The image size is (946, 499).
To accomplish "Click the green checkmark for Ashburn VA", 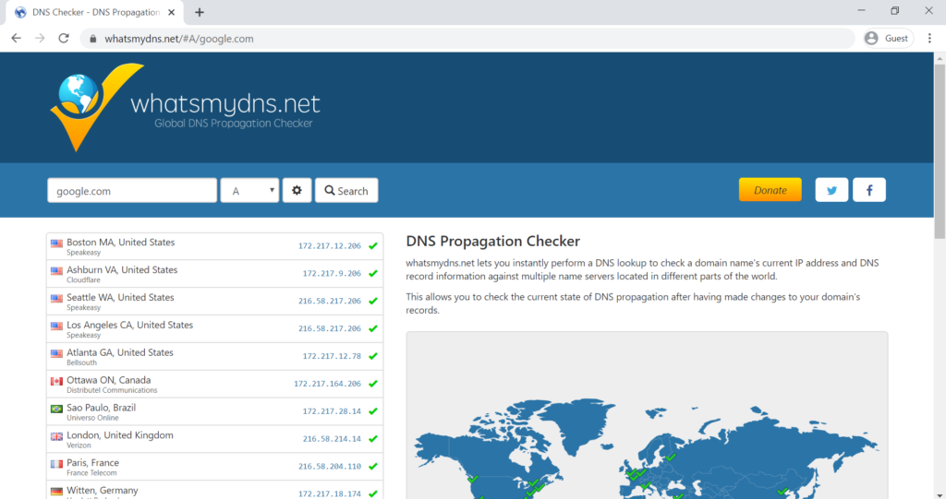I will pos(373,274).
